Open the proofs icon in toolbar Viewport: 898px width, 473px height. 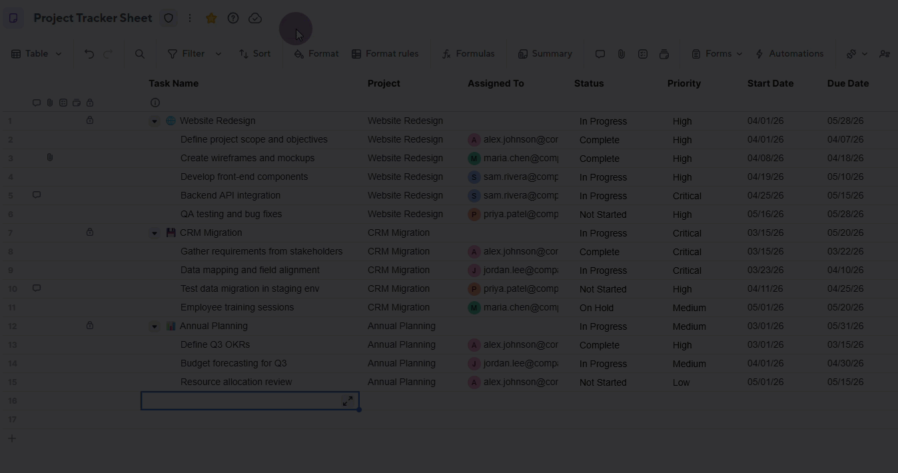tap(643, 54)
